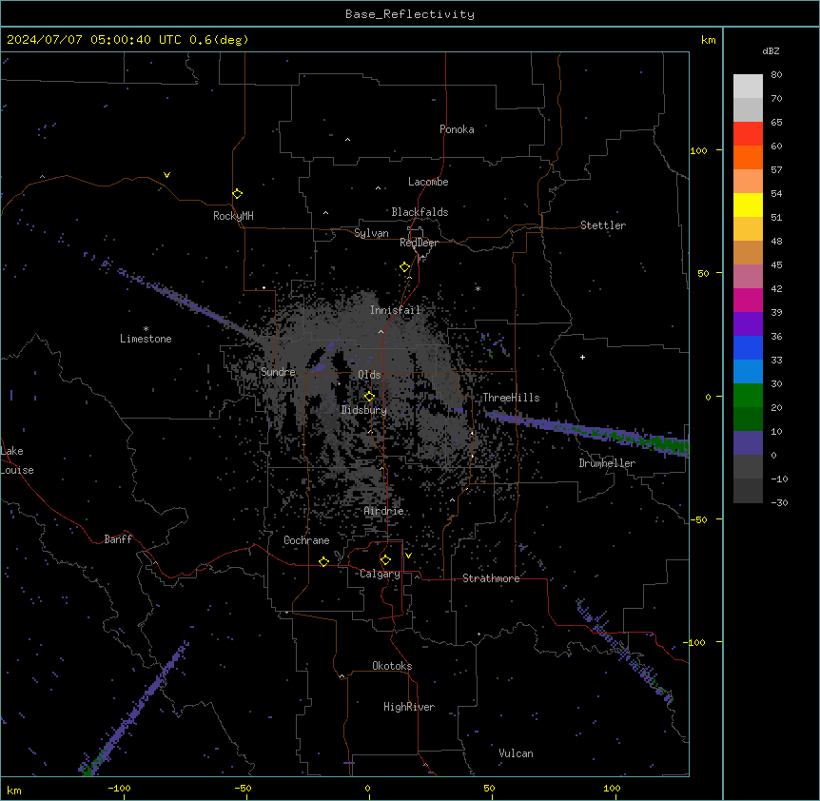Click the Sundre label
Image resolution: width=820 pixels, height=801 pixels.
[278, 372]
